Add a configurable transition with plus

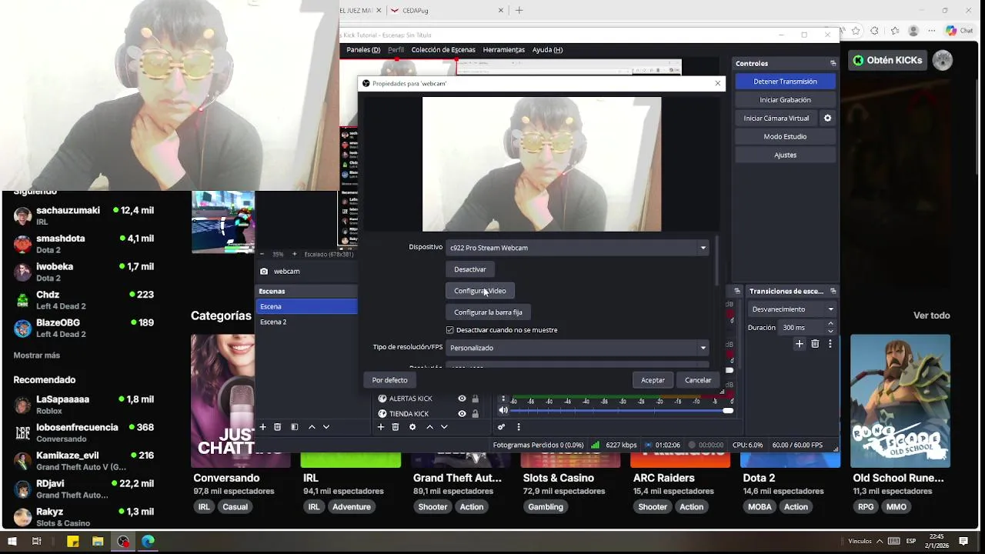[x=800, y=344]
